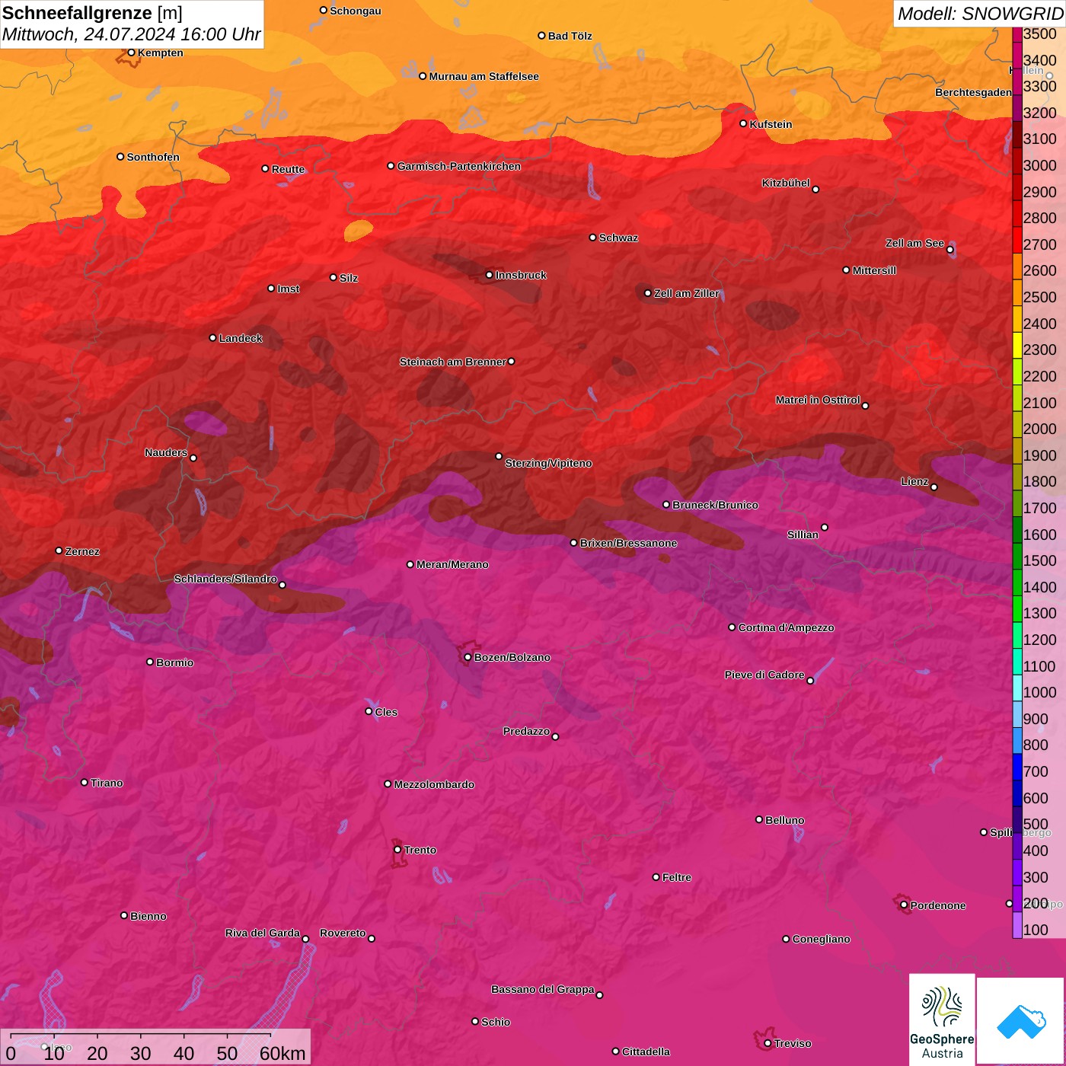Click the Meran/Merano label
This screenshot has width=1066, height=1066.
(452, 564)
